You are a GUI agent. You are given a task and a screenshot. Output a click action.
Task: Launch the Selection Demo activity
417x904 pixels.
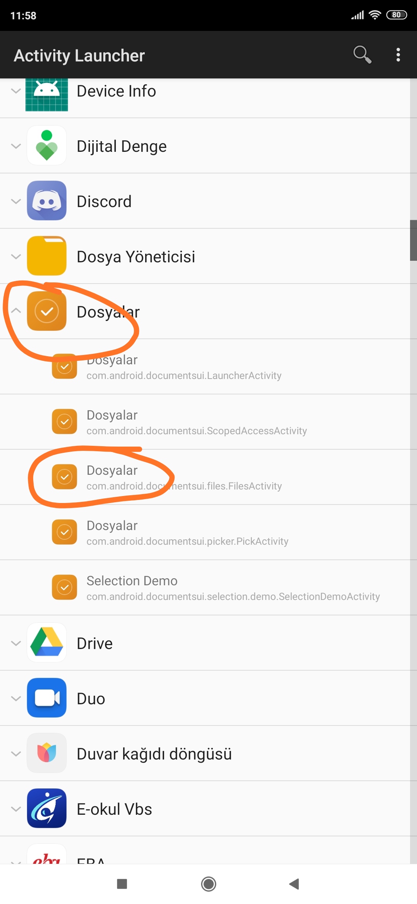pyautogui.click(x=233, y=588)
